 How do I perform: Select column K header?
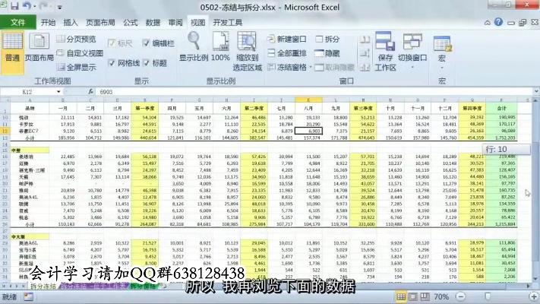point(308,100)
